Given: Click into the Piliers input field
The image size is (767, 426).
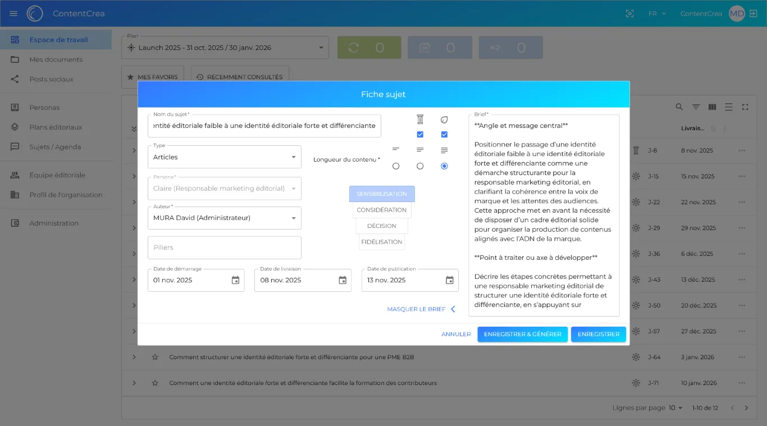Looking at the screenshot, I should click(225, 248).
